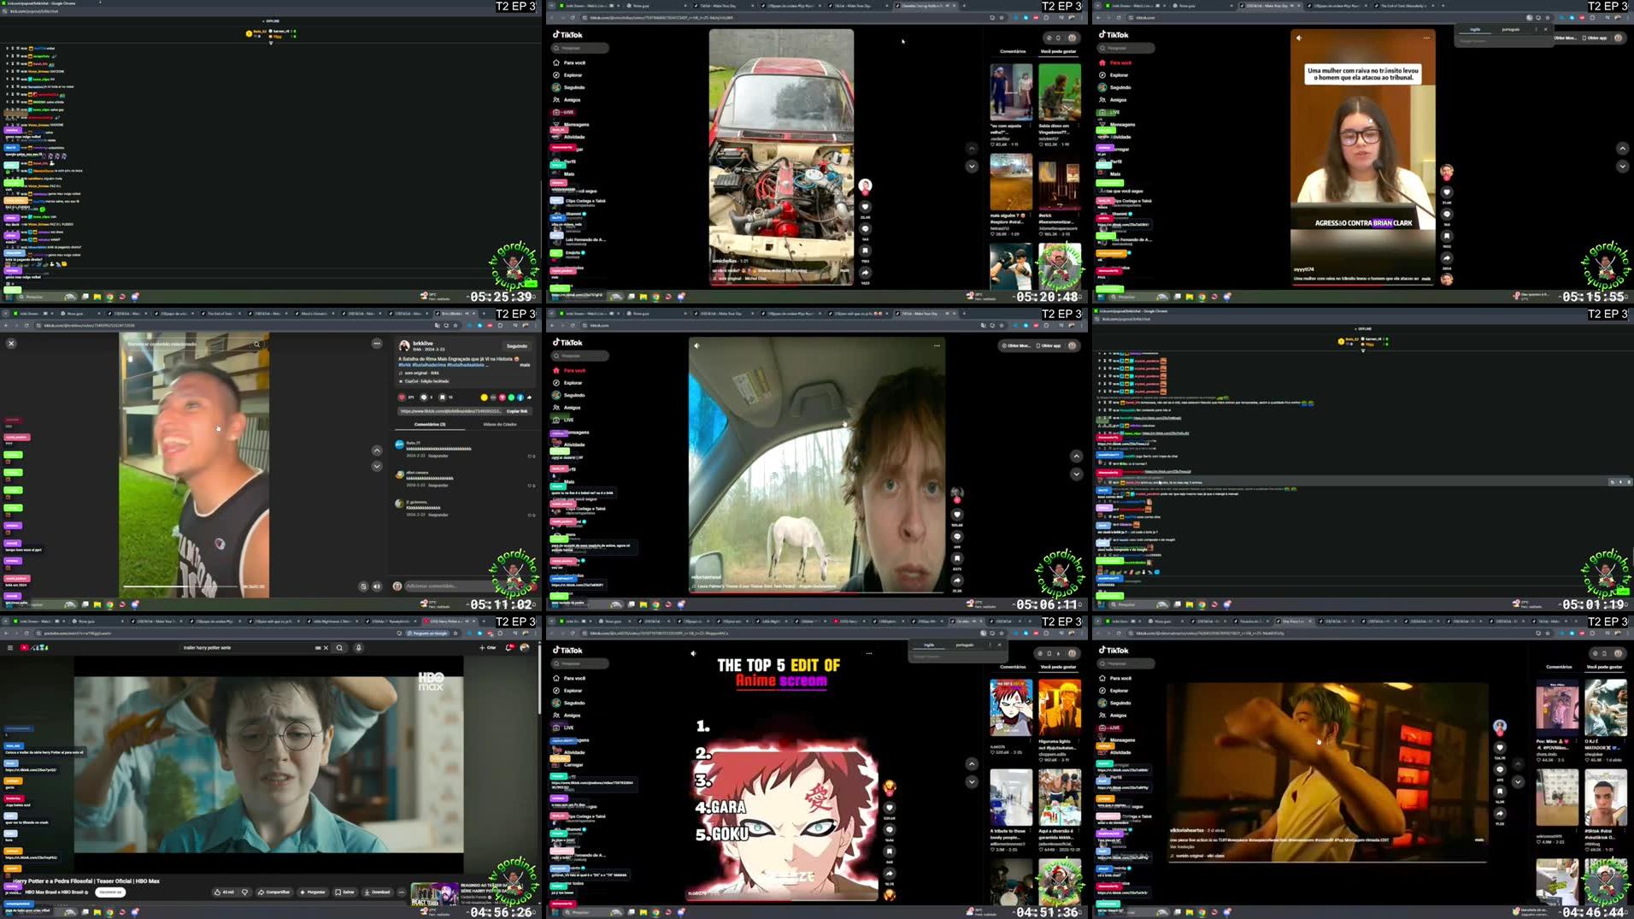This screenshot has height=919, width=1634.
Task: Open comments on the anime scream edit video
Action: pyautogui.click(x=890, y=829)
